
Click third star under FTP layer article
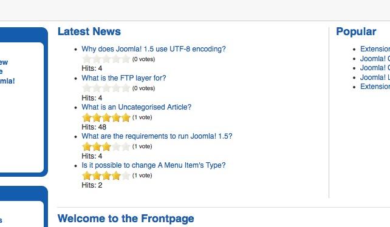[106, 88]
